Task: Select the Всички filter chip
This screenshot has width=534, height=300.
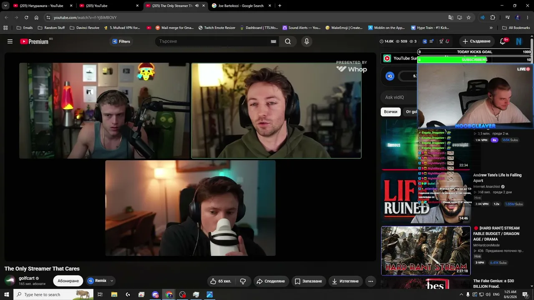Action: coord(390,112)
